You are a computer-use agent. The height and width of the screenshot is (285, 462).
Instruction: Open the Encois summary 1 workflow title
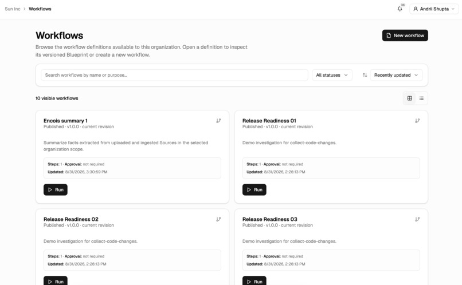65,121
